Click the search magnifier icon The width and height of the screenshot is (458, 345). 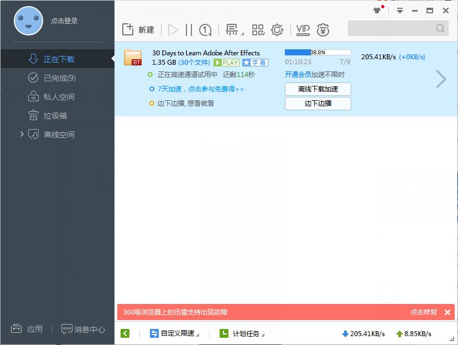[x=440, y=28]
